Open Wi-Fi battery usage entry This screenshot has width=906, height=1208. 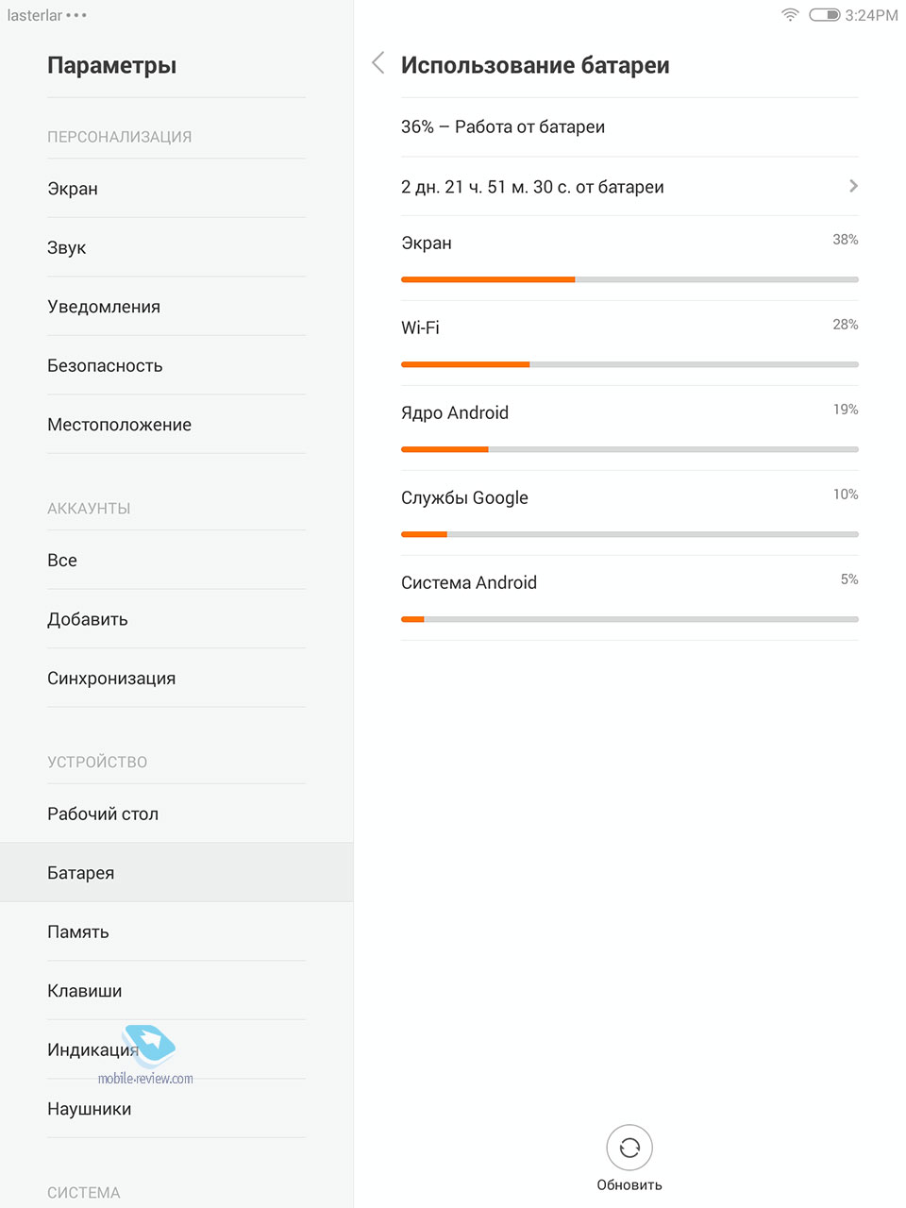click(629, 344)
